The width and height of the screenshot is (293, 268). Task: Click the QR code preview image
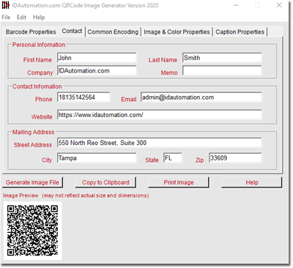[x=33, y=231]
